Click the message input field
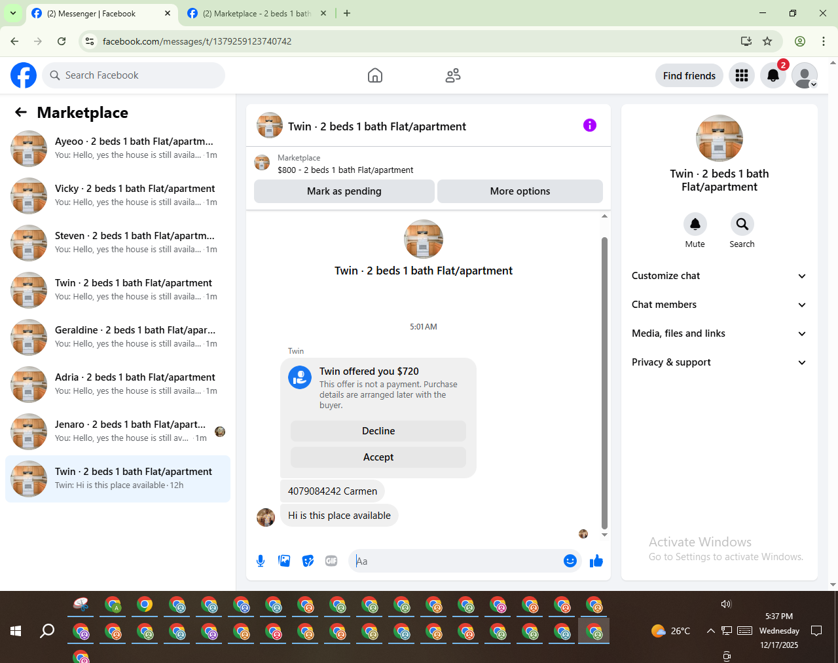838x663 pixels. click(458, 561)
